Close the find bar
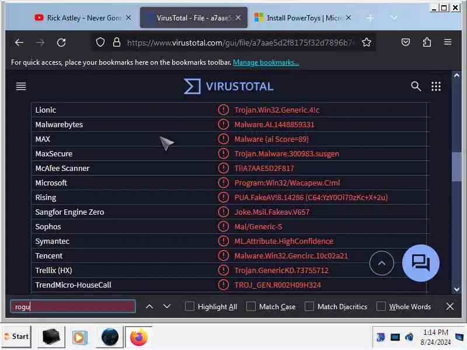The height and width of the screenshot is (350, 467). (x=449, y=306)
